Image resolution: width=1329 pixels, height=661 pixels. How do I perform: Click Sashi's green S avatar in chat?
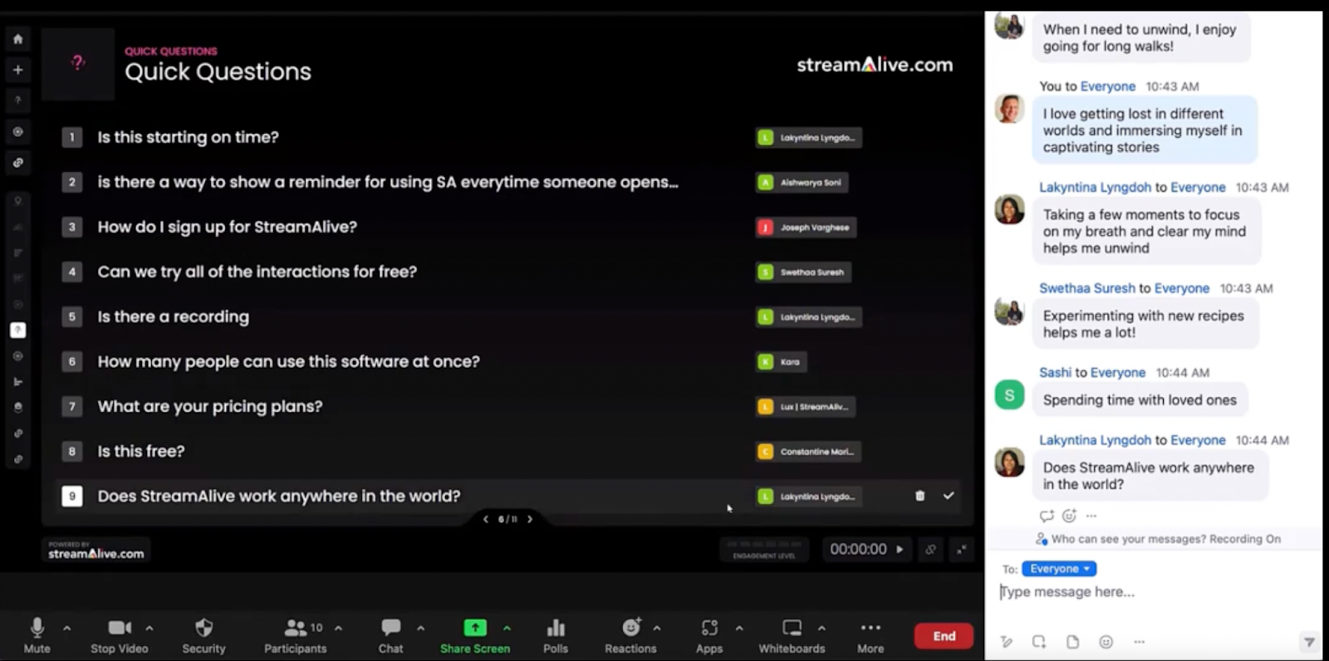pos(1009,395)
